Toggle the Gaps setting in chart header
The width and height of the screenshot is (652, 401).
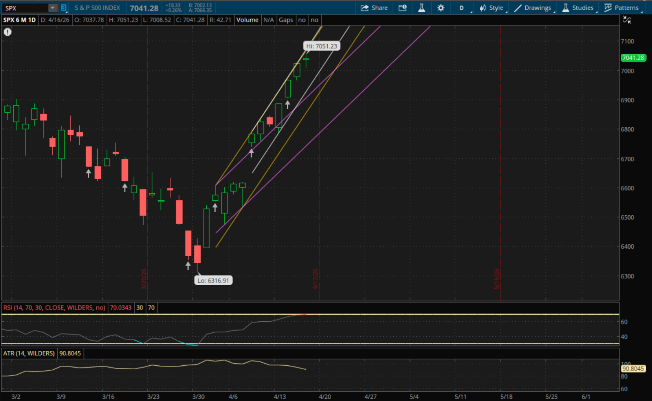click(286, 20)
